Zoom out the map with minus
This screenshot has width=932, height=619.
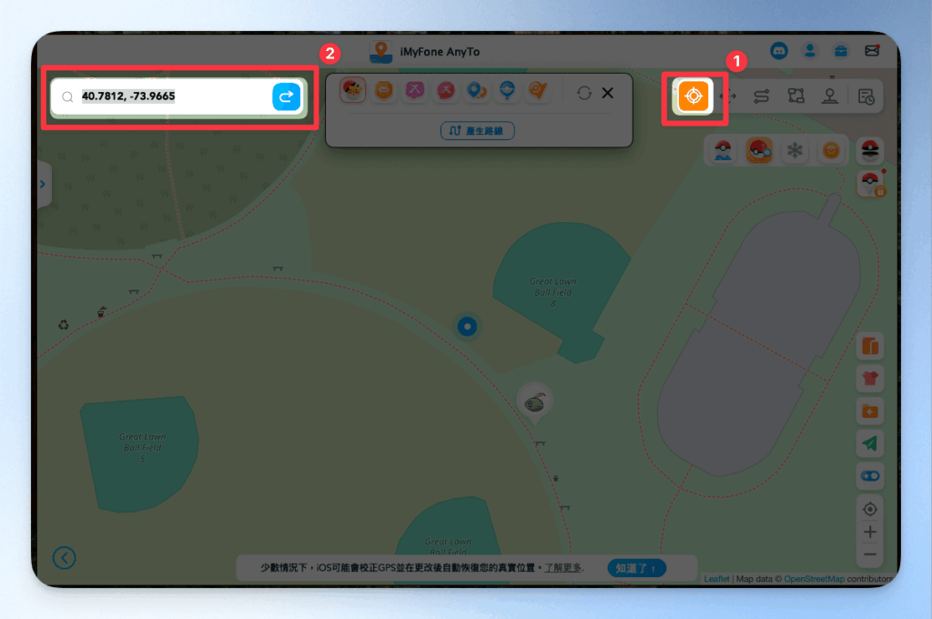(x=870, y=554)
